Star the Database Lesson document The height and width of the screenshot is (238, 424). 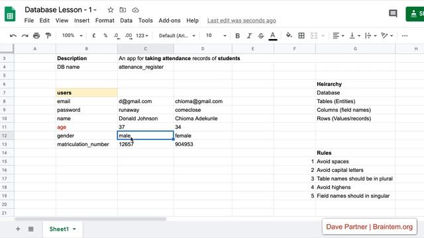click(x=111, y=10)
